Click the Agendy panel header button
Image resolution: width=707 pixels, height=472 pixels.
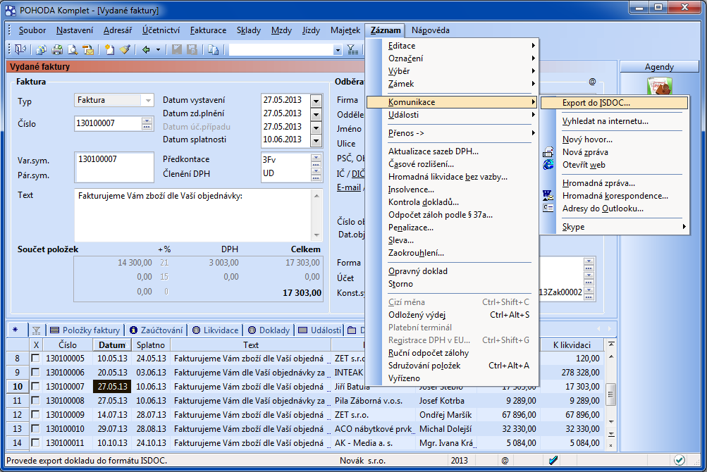tap(659, 67)
